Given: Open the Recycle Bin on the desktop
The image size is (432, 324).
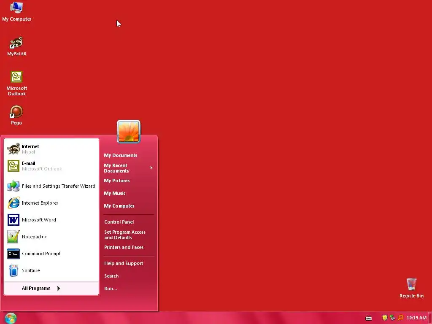Looking at the screenshot, I should tap(411, 288).
